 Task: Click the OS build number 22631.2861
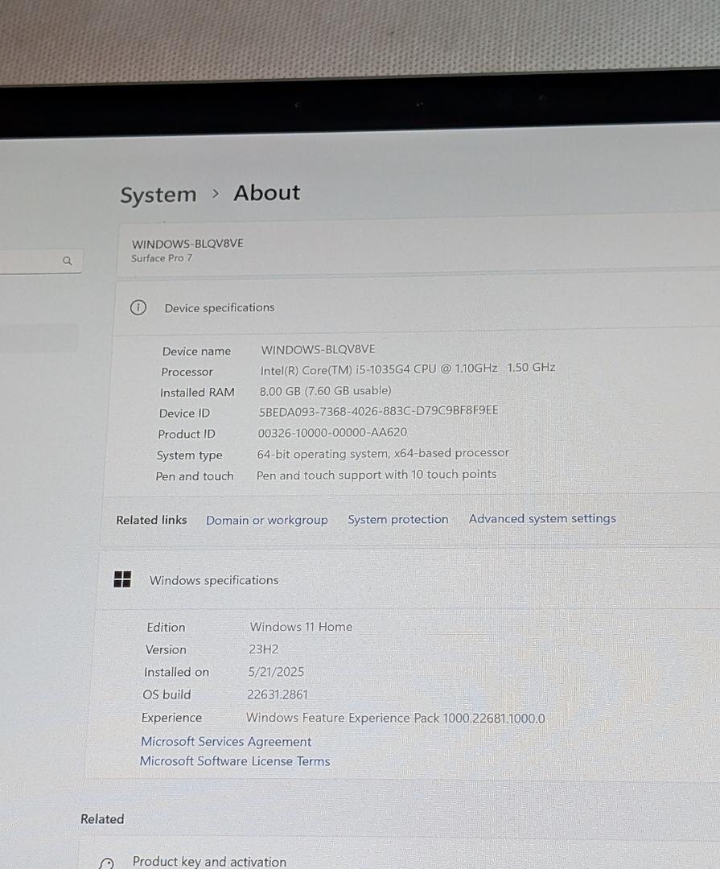(x=278, y=694)
